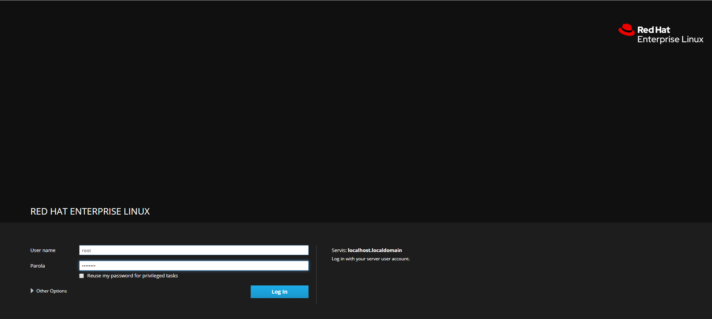Click the Log In button
Viewport: 712px width, 319px height.
pyautogui.click(x=279, y=292)
